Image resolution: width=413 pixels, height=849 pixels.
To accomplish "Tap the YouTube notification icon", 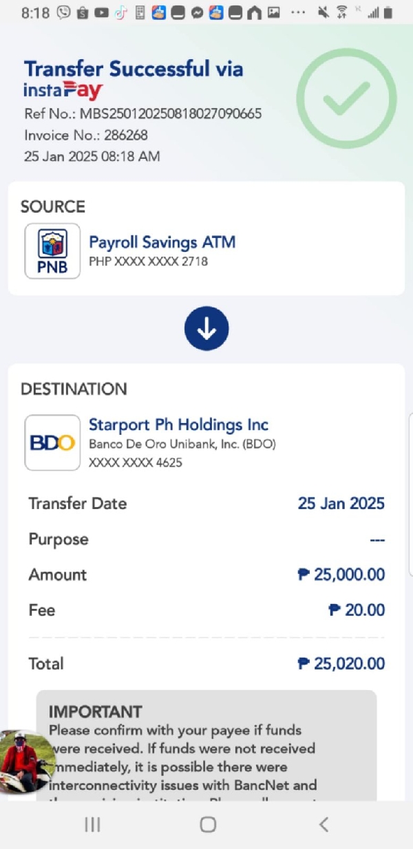I will [x=102, y=12].
